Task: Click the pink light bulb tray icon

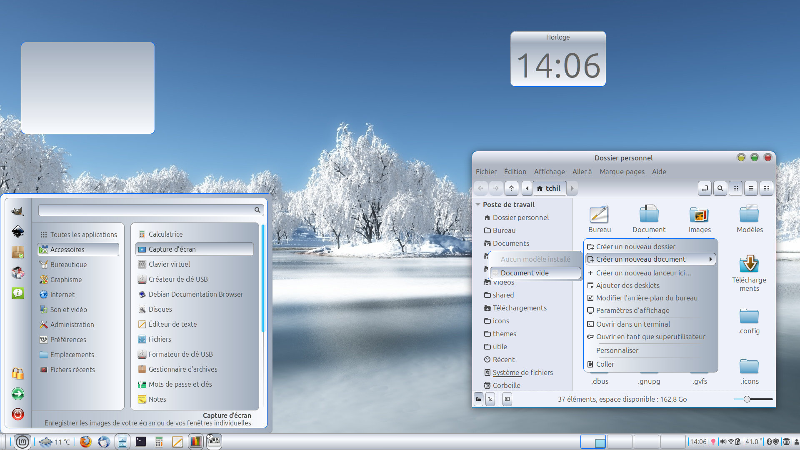Action: (x=713, y=442)
